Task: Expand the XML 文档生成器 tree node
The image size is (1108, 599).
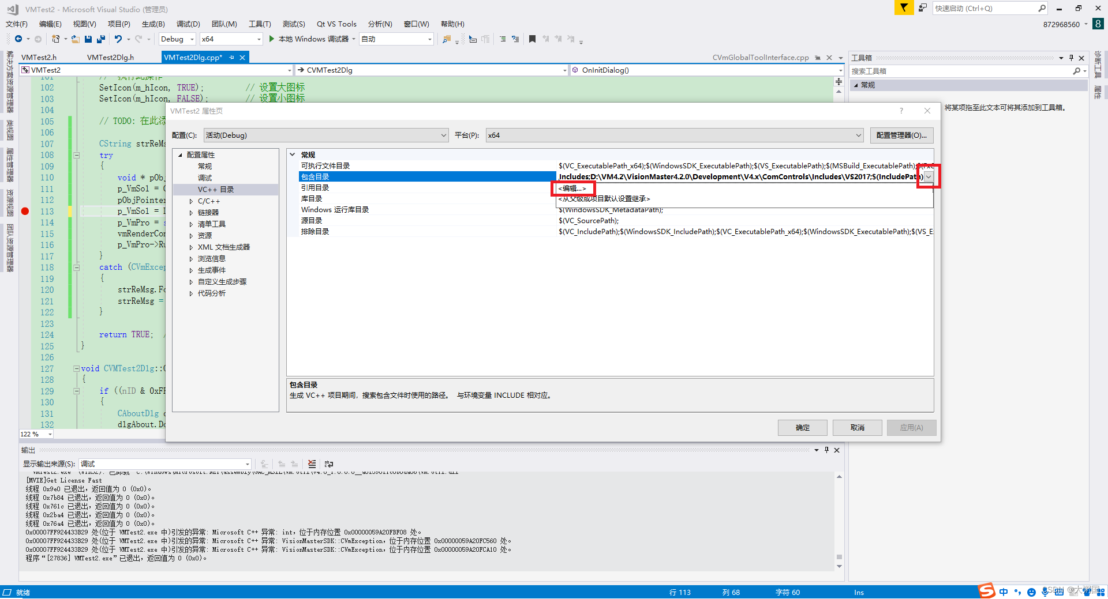Action: pos(192,247)
